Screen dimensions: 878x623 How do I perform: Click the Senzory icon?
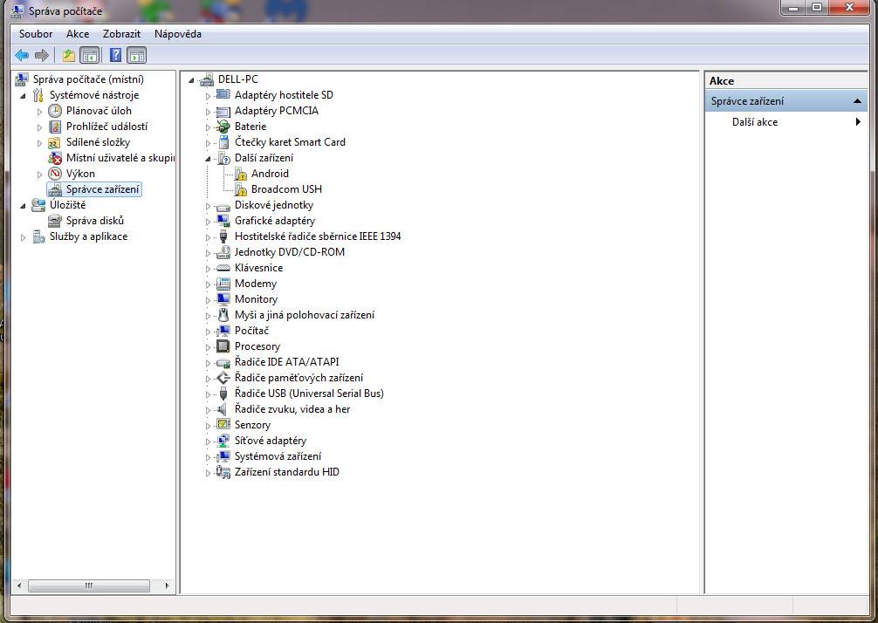click(223, 425)
